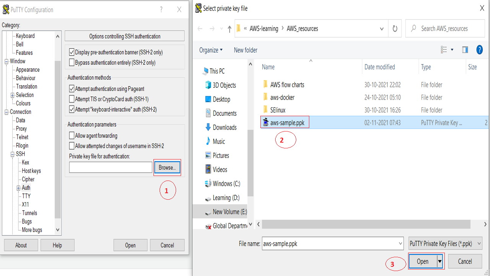Toggle Display pre-authentication banner checkbox
This screenshot has width=490, height=276.
tap(72, 52)
